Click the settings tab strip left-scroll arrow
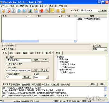Screen dimensions: 109x103 pos(49,53)
